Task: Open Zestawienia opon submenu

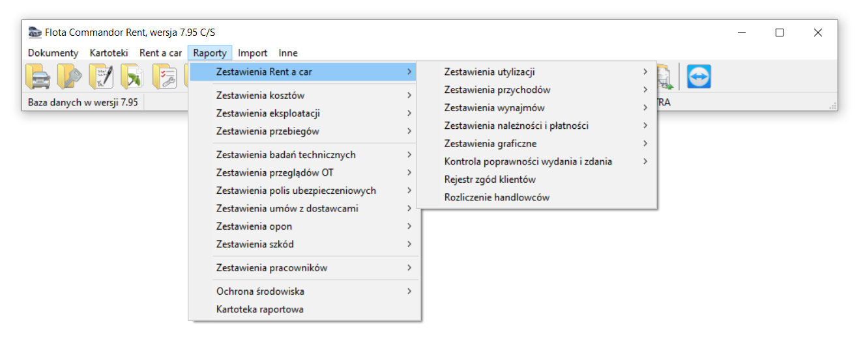Action: [304, 226]
